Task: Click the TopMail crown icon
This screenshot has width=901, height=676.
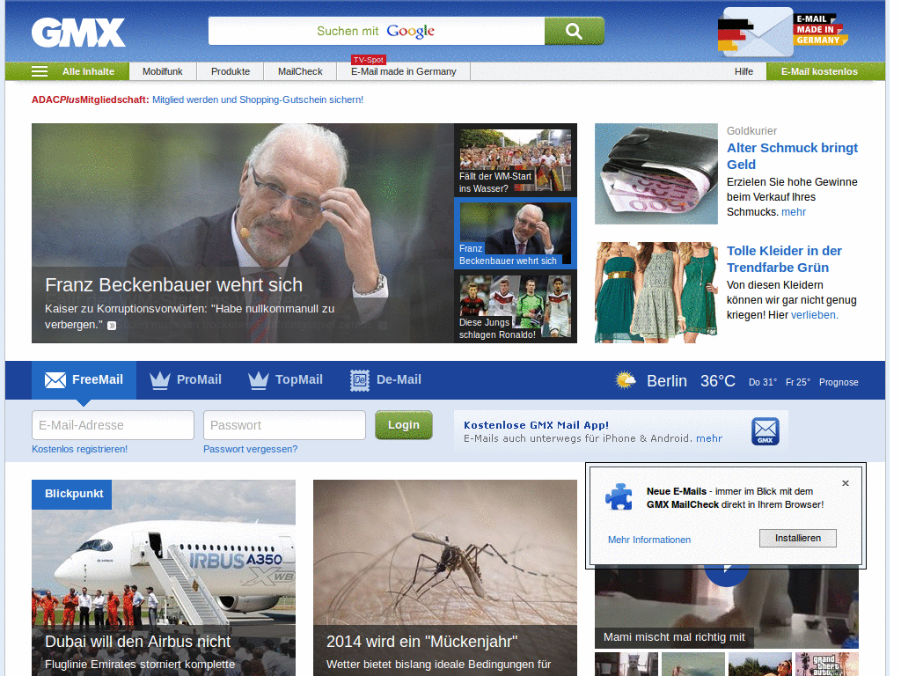Action: (259, 380)
